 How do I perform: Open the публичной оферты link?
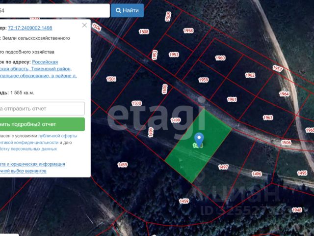click(x=58, y=136)
